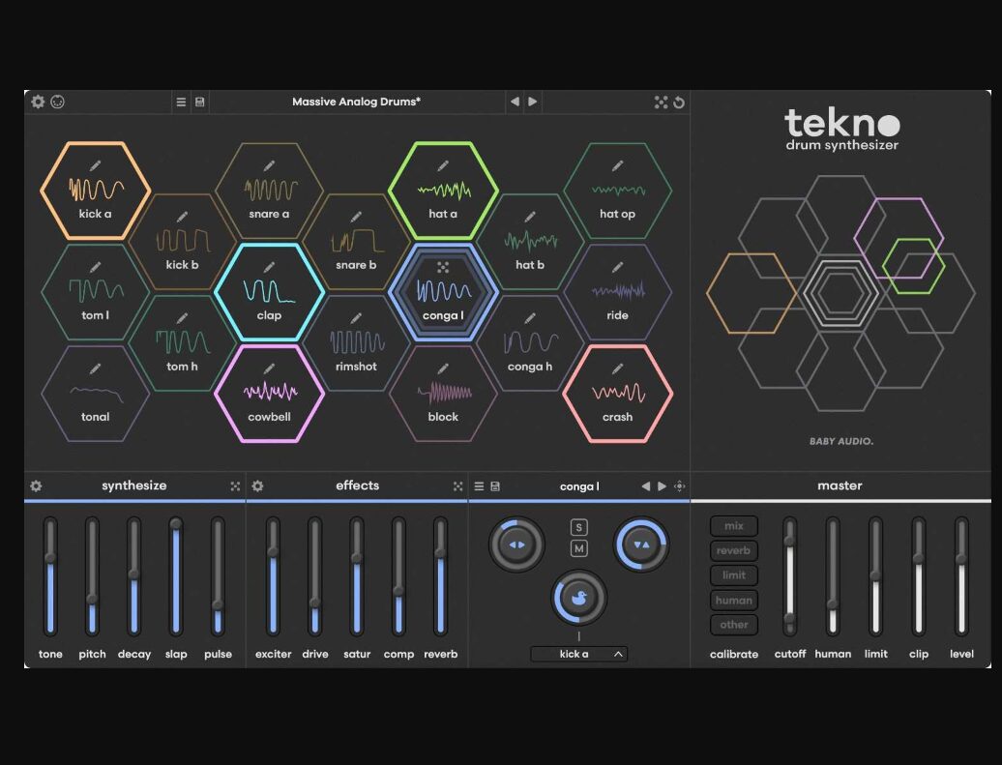Click the face icon beside the settings gear
1002x765 pixels.
(x=58, y=102)
